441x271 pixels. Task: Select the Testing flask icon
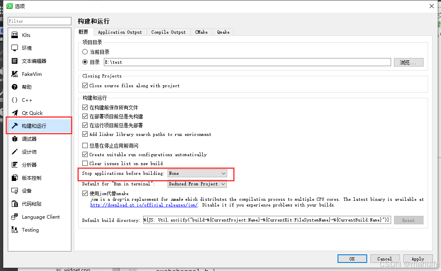point(15,230)
